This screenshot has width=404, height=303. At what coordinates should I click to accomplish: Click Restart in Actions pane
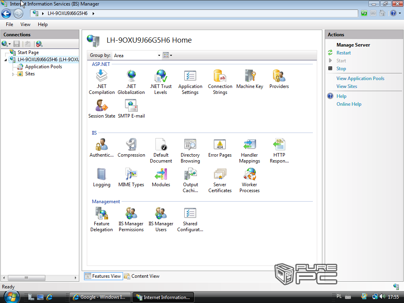344,53
